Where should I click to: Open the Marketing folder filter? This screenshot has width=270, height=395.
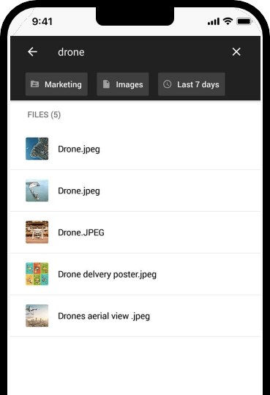[56, 84]
